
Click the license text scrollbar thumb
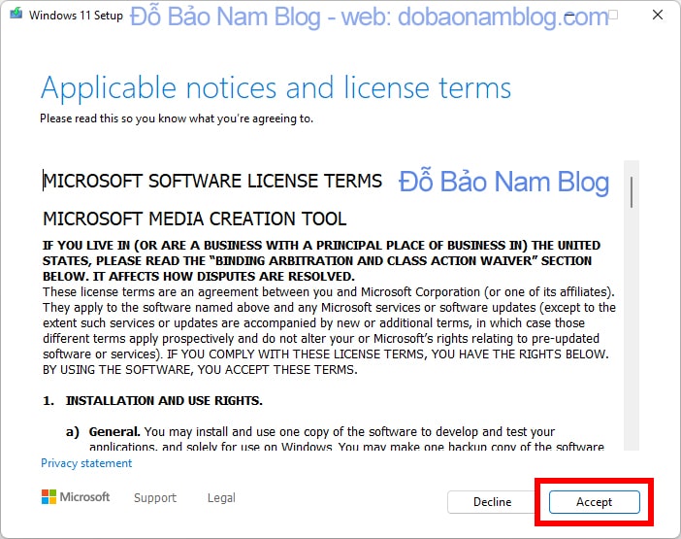(x=632, y=191)
